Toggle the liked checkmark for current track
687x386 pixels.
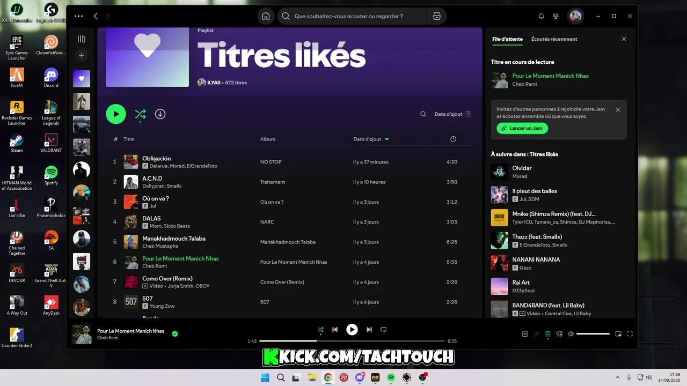click(x=175, y=333)
